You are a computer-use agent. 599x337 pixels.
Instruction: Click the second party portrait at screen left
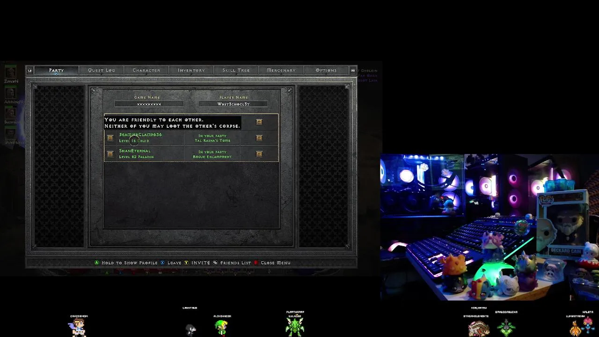point(10,93)
